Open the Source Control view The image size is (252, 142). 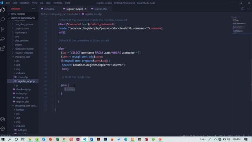coord(3,29)
